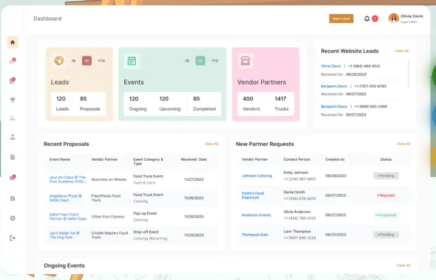436x280 pixels.
Task: Open the Johnson Catering partner request
Action: coord(256,176)
